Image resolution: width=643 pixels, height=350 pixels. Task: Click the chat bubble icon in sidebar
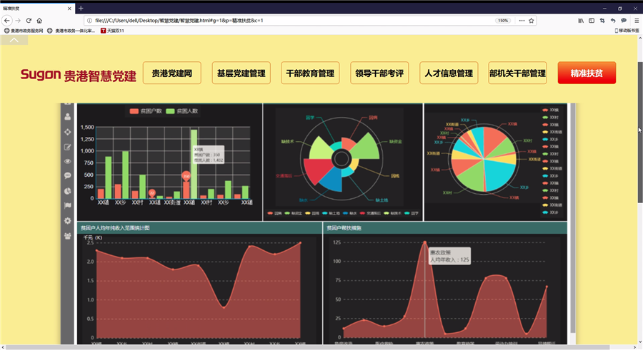tap(68, 175)
